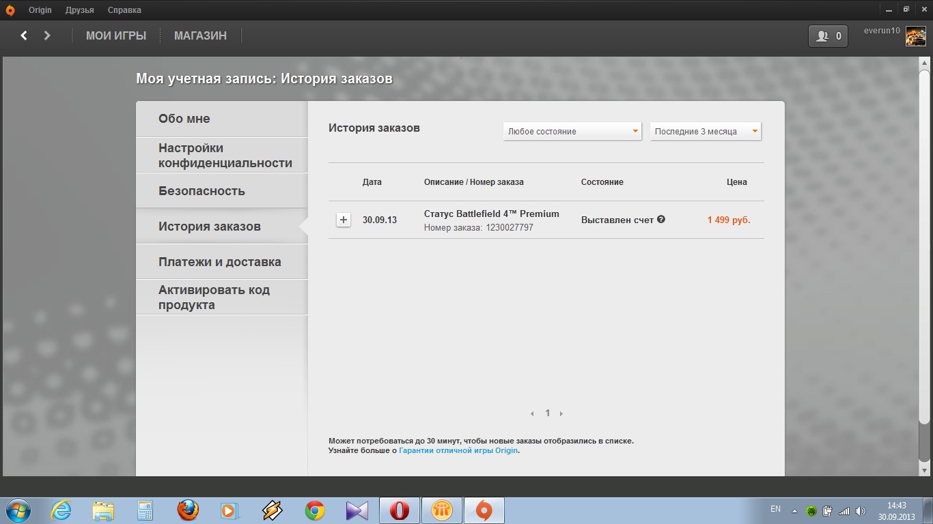Open the Любое состояние dropdown
Viewport: 933px width, 524px height.
(572, 131)
